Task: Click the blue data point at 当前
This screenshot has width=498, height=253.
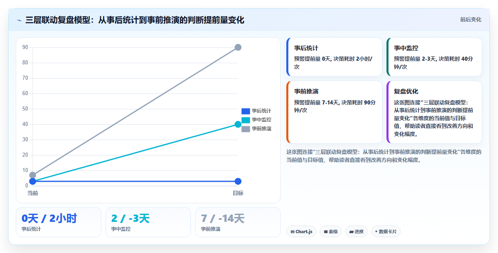Action: pyautogui.click(x=32, y=181)
